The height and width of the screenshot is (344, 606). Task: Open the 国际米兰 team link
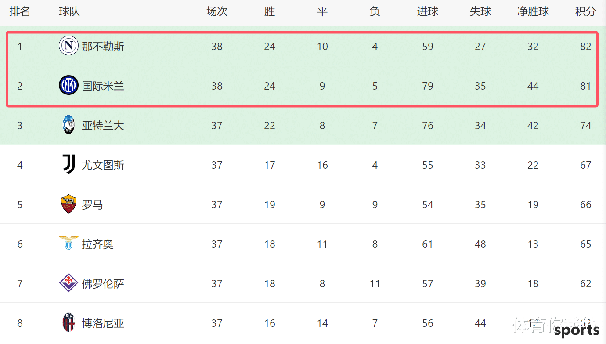(103, 86)
